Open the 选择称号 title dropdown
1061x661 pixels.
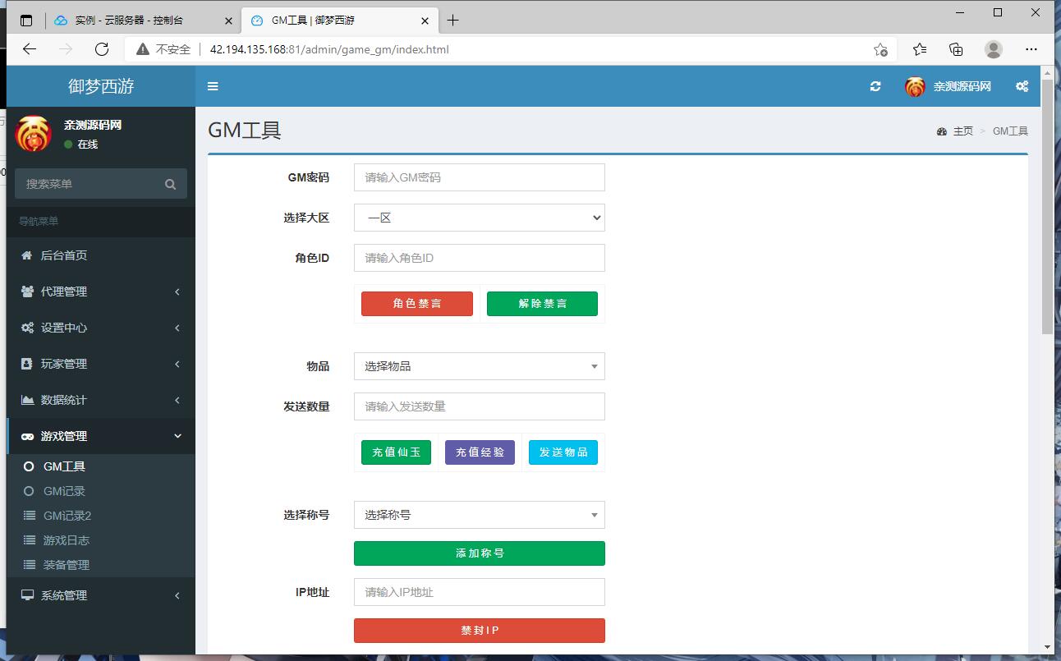479,515
